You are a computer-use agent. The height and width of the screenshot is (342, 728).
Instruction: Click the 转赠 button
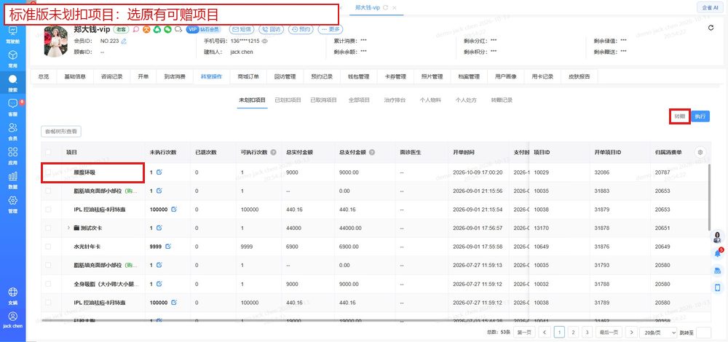coord(680,116)
